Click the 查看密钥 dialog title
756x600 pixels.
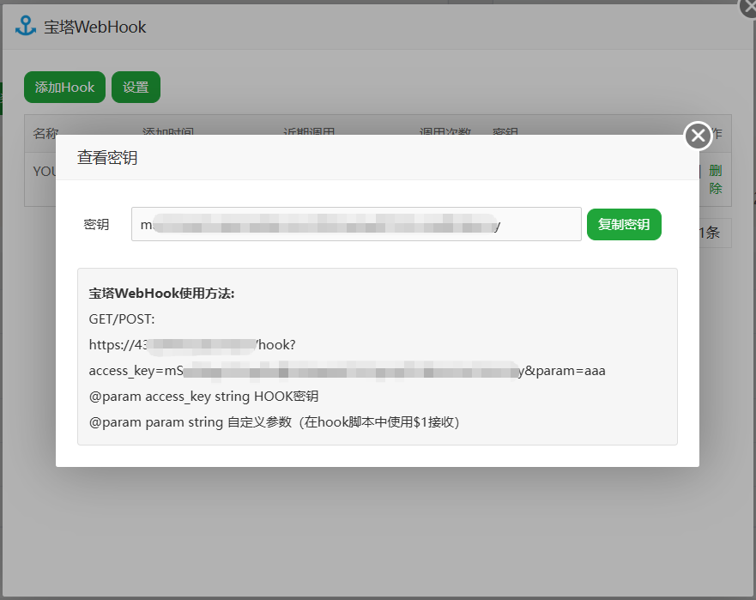(x=107, y=158)
